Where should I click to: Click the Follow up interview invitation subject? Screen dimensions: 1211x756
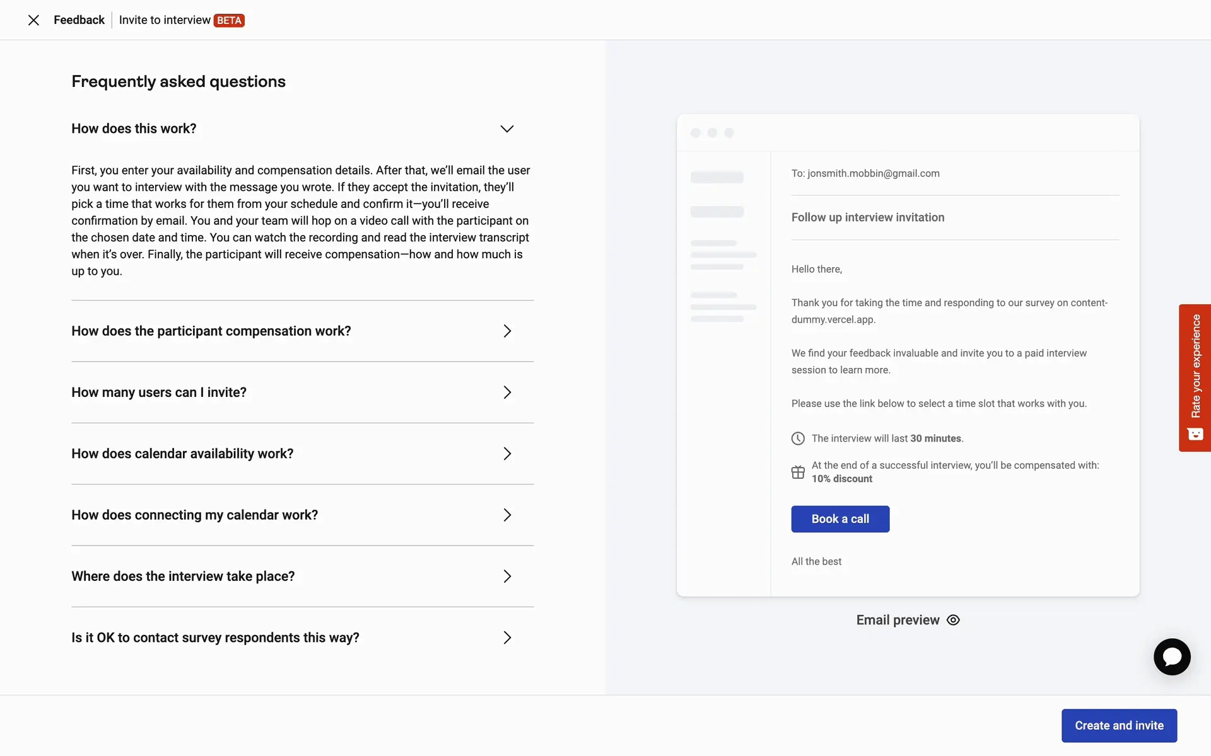(868, 217)
